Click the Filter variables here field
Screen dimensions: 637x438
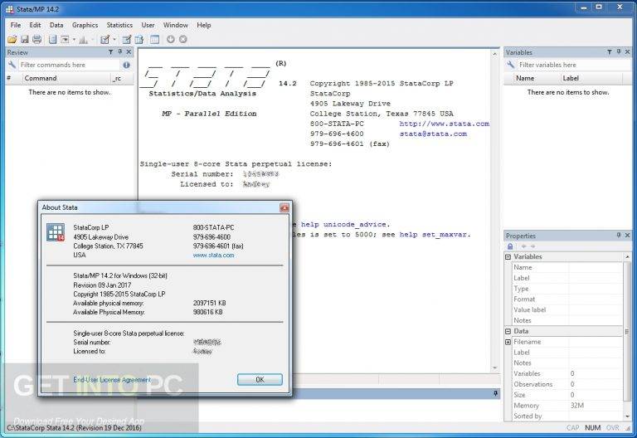[x=574, y=65]
